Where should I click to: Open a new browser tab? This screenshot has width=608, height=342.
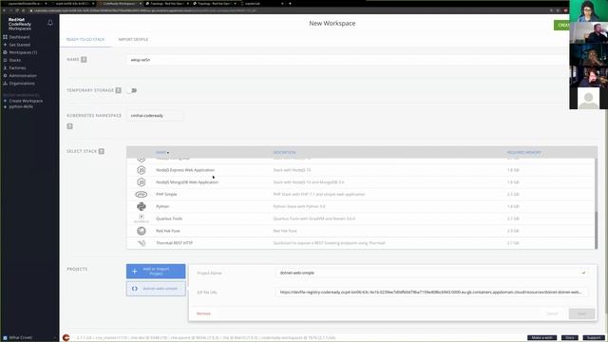290,3
